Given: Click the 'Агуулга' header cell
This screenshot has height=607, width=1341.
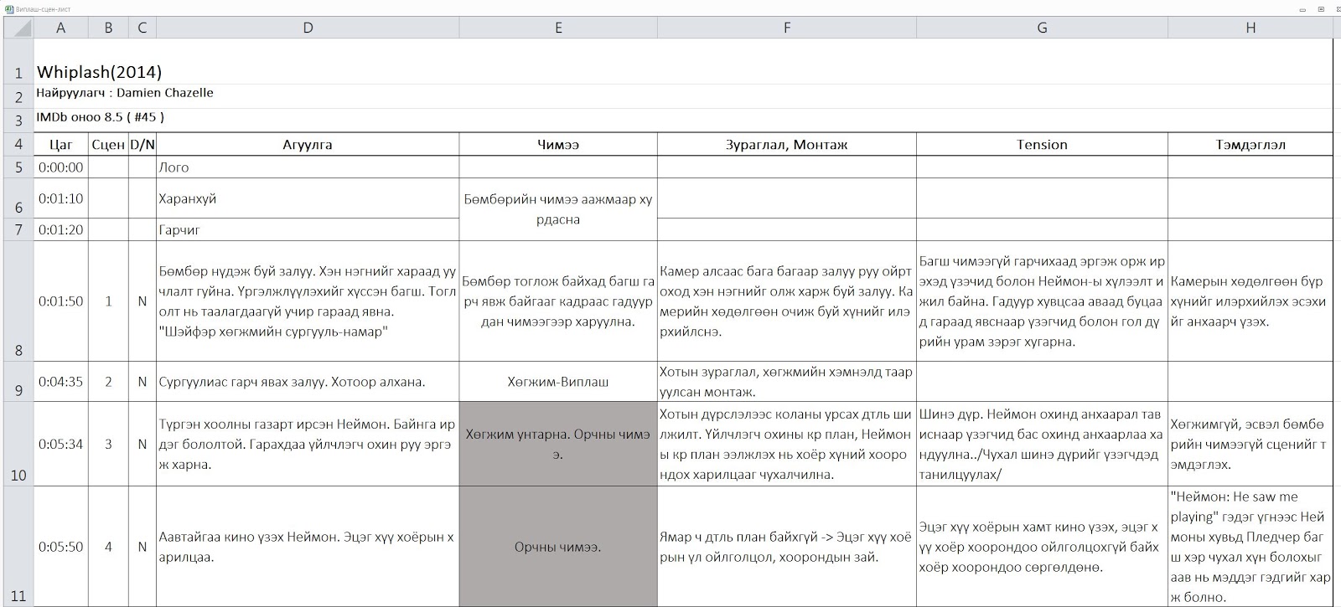Looking at the screenshot, I should coord(308,144).
